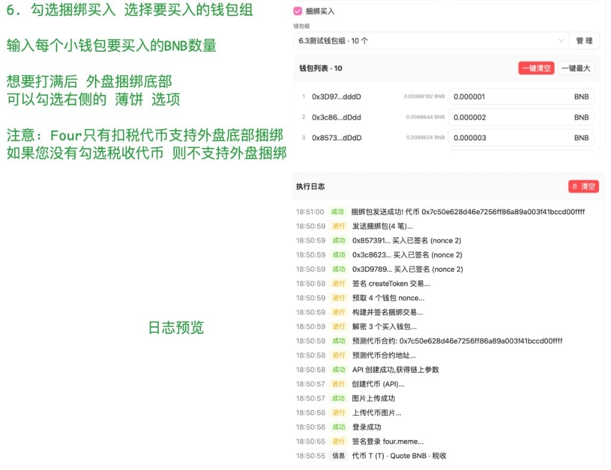Viewport: 611px width, 470px height.
Task: Click log entry 图片上传成功
Action: point(373,398)
